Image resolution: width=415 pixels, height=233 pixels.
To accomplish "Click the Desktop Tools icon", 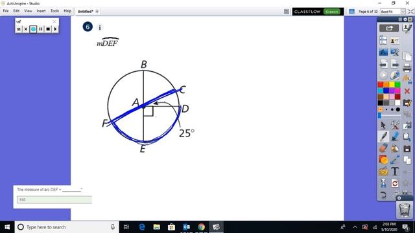I will click(395, 52).
